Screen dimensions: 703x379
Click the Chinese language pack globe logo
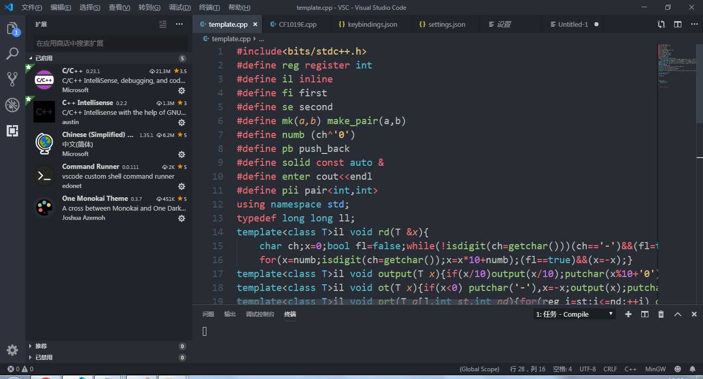click(x=44, y=144)
